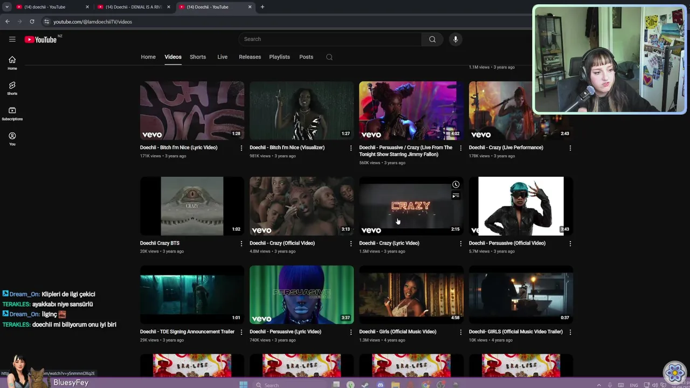Play the TDE Signing Announcement Trailer thumbnail
The width and height of the screenshot is (690, 388).
pyautogui.click(x=192, y=295)
